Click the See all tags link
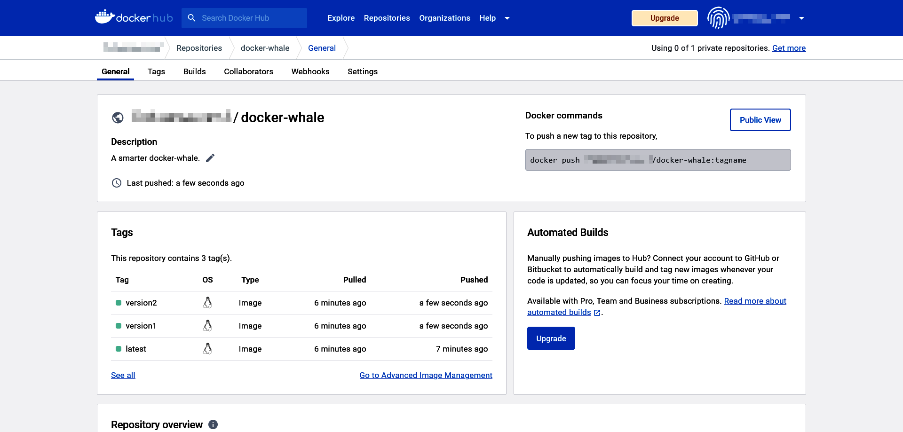The width and height of the screenshot is (903, 432). (x=123, y=375)
